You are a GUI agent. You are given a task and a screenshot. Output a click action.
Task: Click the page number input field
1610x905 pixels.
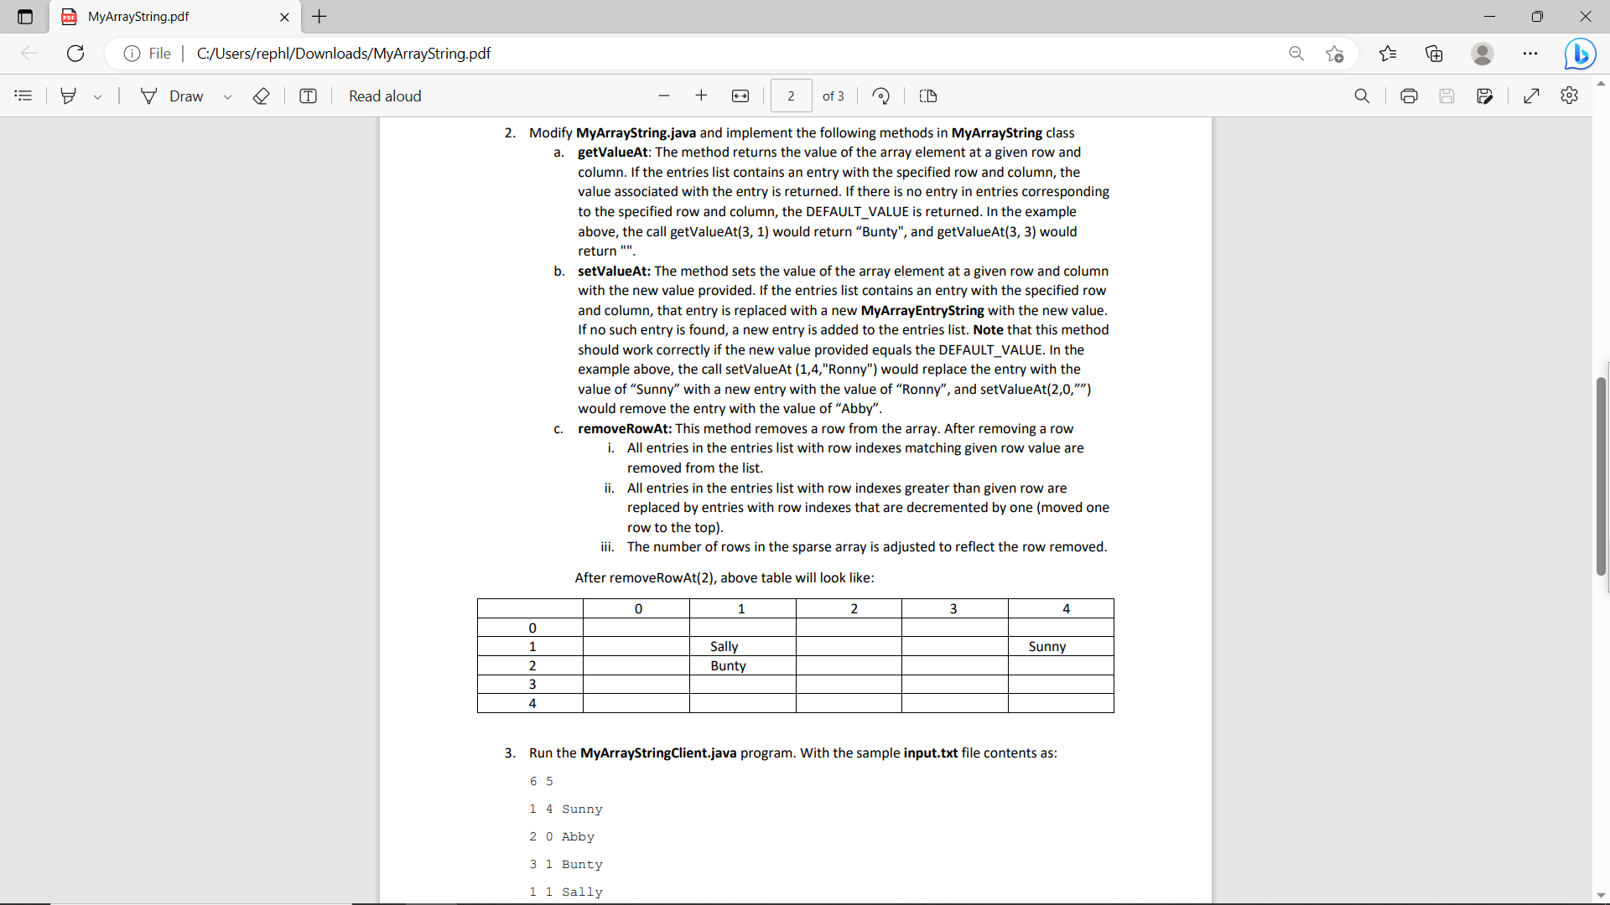791,96
